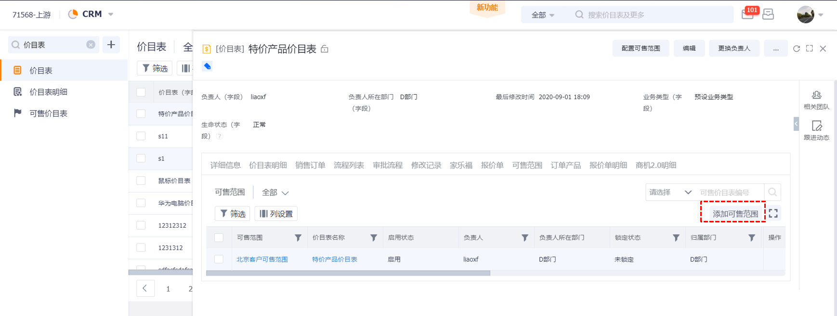This screenshot has height=316, width=837.
Task: Click search magnifier next to 可售价目表编号 field
Action: point(772,192)
